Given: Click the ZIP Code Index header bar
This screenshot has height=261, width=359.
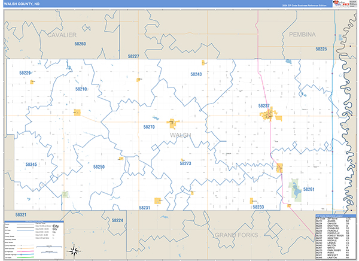Looking at the screenshot, I should click(x=334, y=214).
